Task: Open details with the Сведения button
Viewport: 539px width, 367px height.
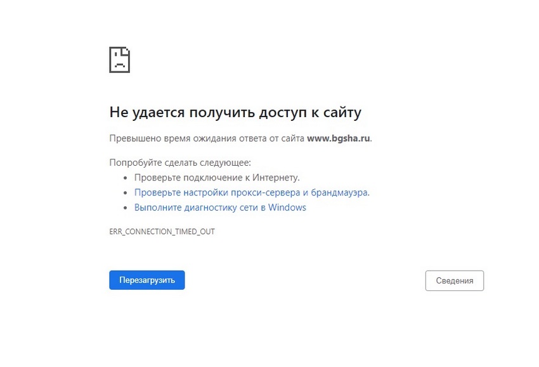Action: click(454, 281)
